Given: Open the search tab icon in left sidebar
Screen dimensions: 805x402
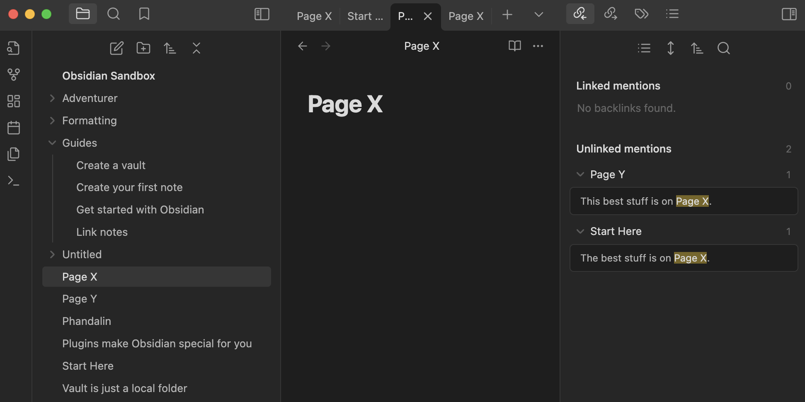Looking at the screenshot, I should click(x=113, y=14).
